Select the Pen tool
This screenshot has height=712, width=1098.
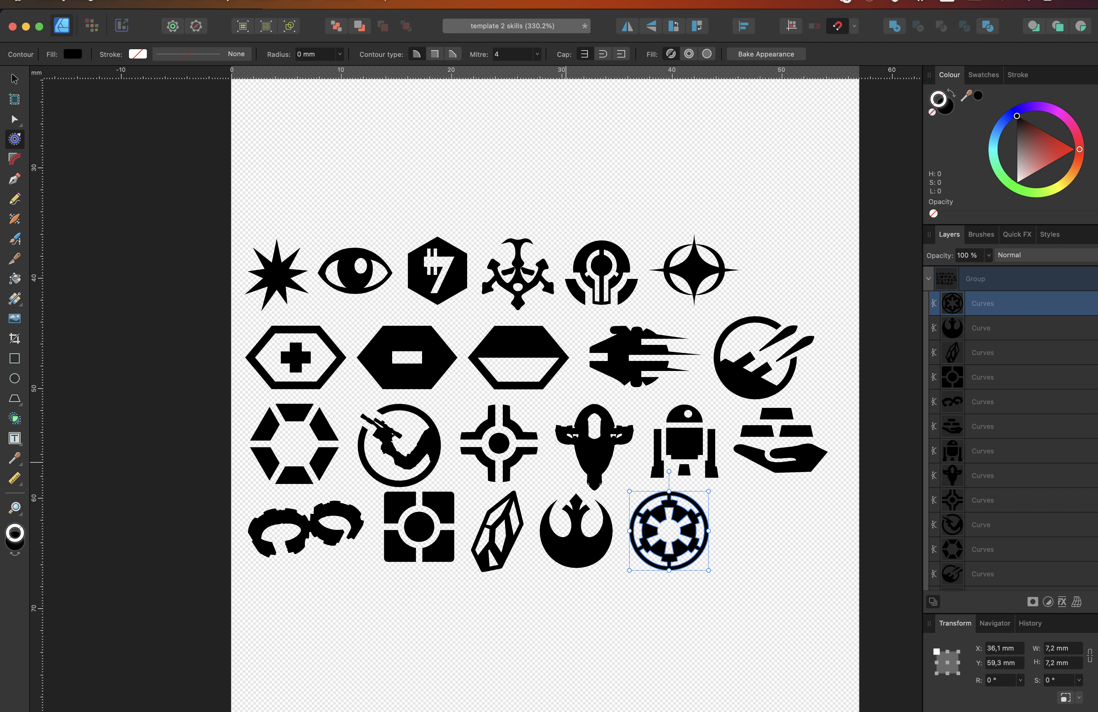[x=15, y=179]
